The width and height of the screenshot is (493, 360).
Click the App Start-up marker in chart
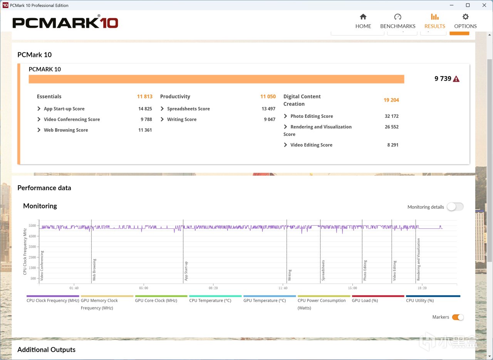(x=186, y=271)
